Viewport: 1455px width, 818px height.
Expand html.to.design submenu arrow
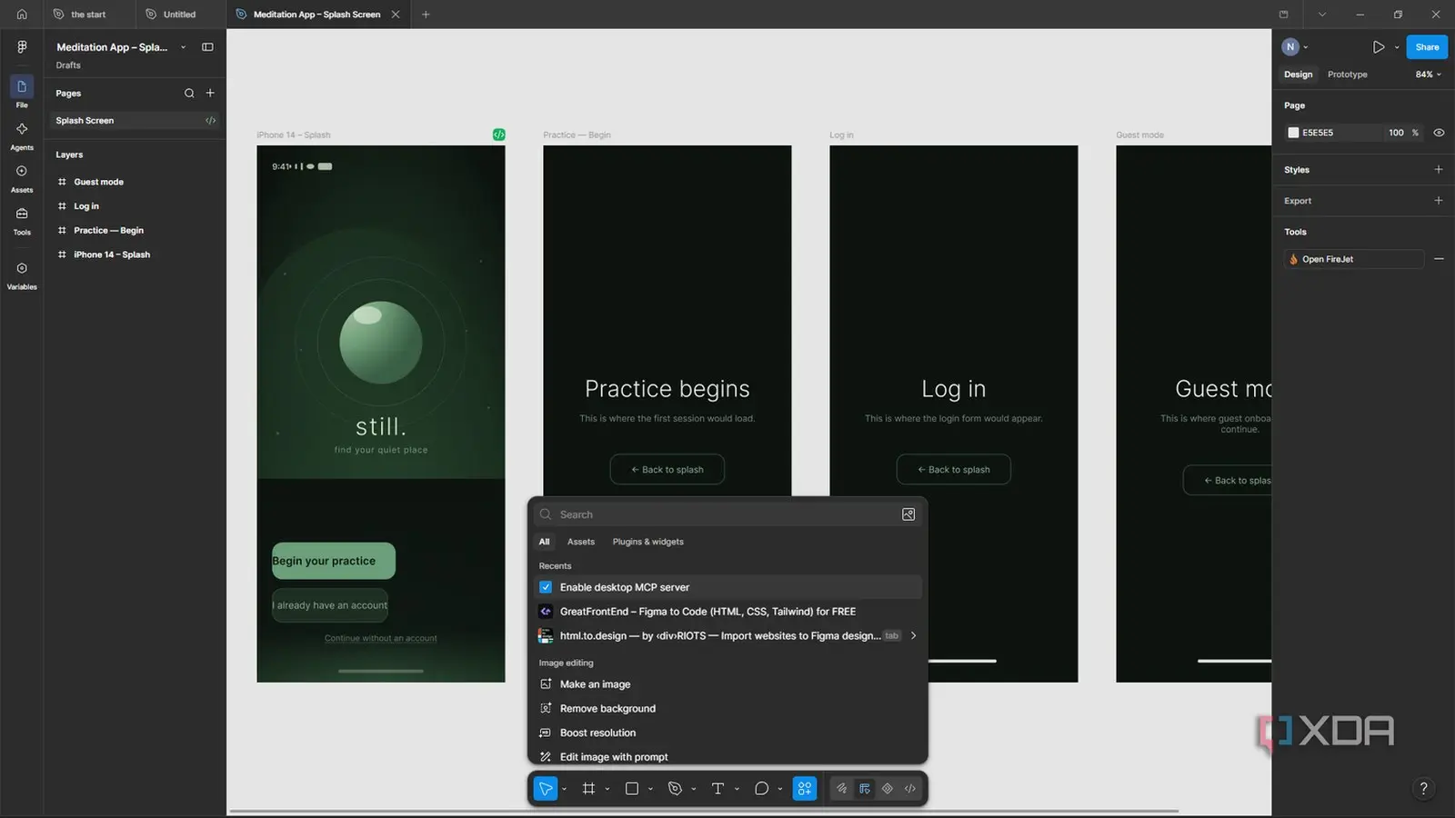click(913, 635)
